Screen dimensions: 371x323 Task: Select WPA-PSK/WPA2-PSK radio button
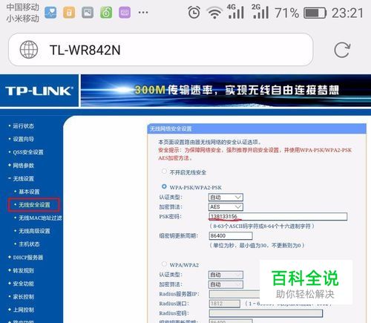164,186
